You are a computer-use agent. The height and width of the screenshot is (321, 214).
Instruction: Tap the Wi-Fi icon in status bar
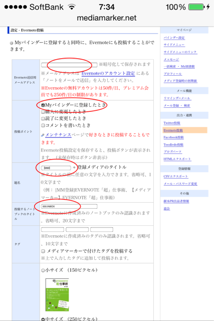click(x=72, y=7)
